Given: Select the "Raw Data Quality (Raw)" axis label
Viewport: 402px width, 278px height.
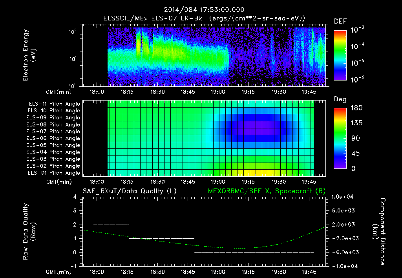Looking at the screenshot, I should click(29, 232).
